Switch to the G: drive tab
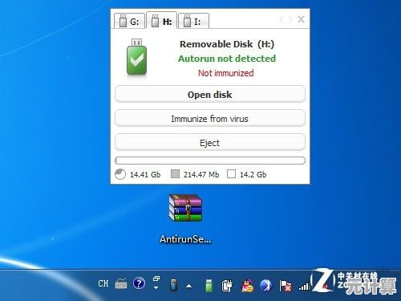This screenshot has width=401, height=301. click(130, 21)
